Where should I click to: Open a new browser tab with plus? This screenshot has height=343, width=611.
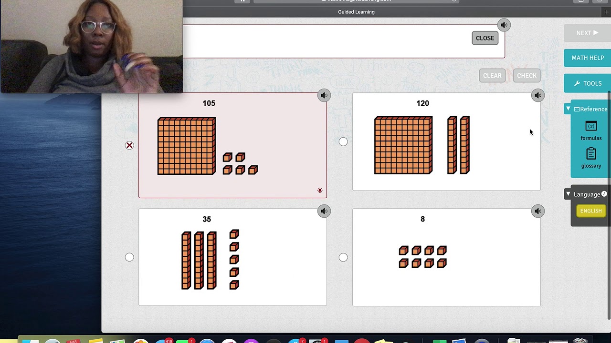(x=606, y=12)
